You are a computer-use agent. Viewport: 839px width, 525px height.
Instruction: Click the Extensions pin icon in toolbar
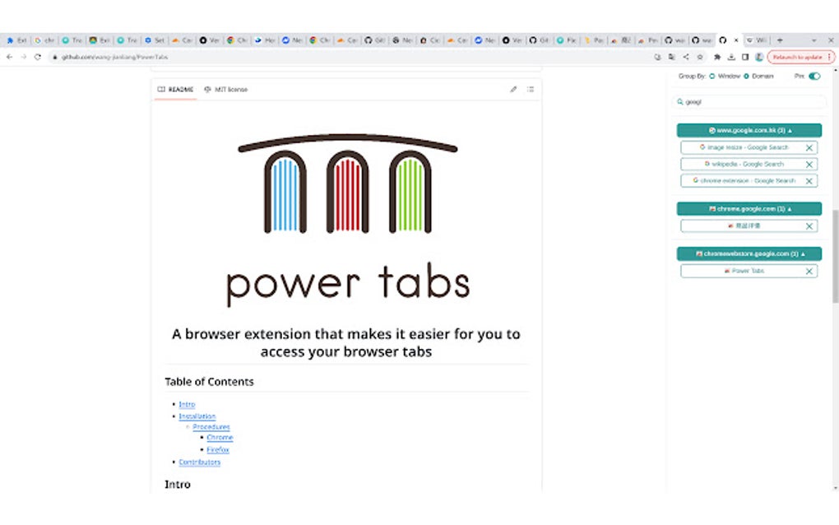pos(717,57)
